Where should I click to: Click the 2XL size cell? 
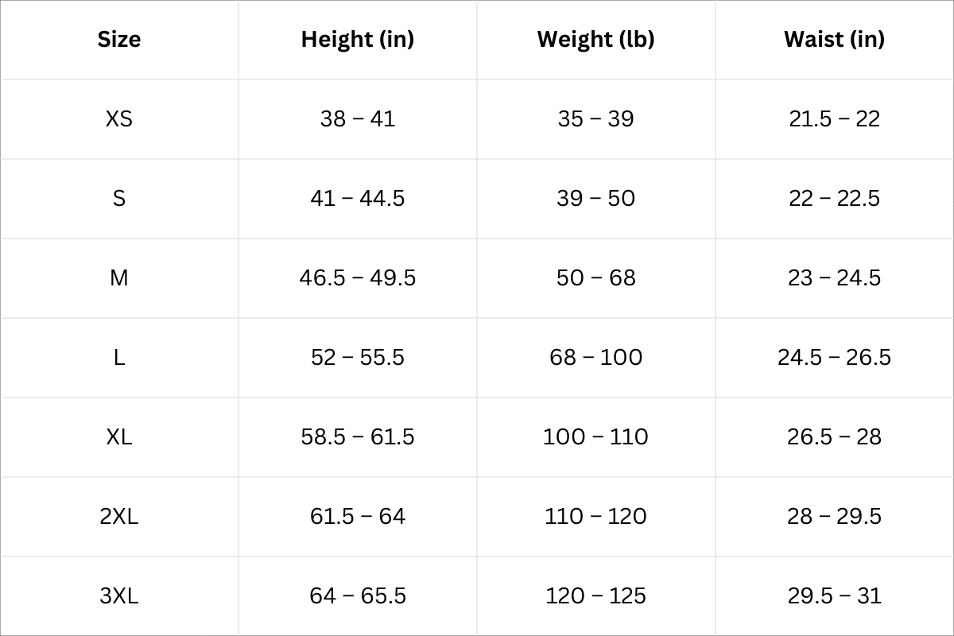pyautogui.click(x=119, y=516)
